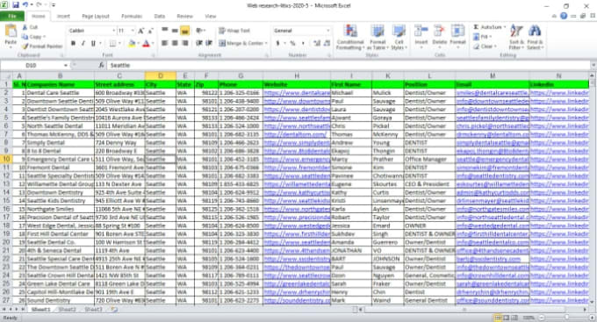597x322 pixels.
Task: Click the Name Box showing D10
Action: click(x=32, y=66)
